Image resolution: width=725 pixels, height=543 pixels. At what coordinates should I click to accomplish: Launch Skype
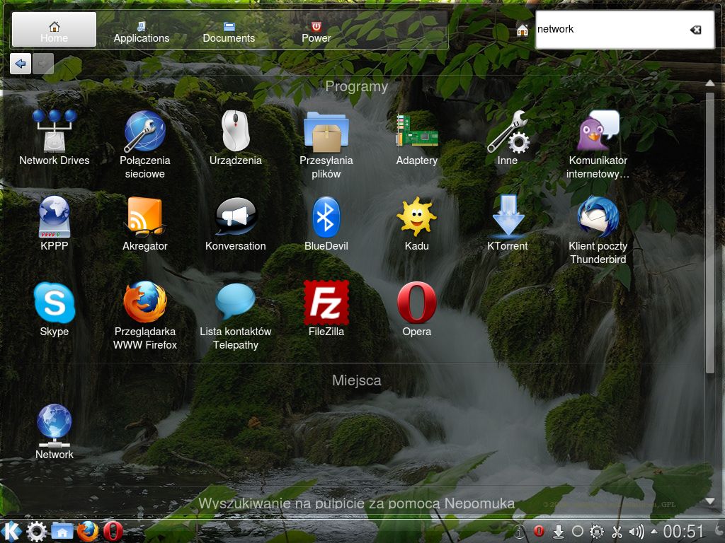[54, 308]
